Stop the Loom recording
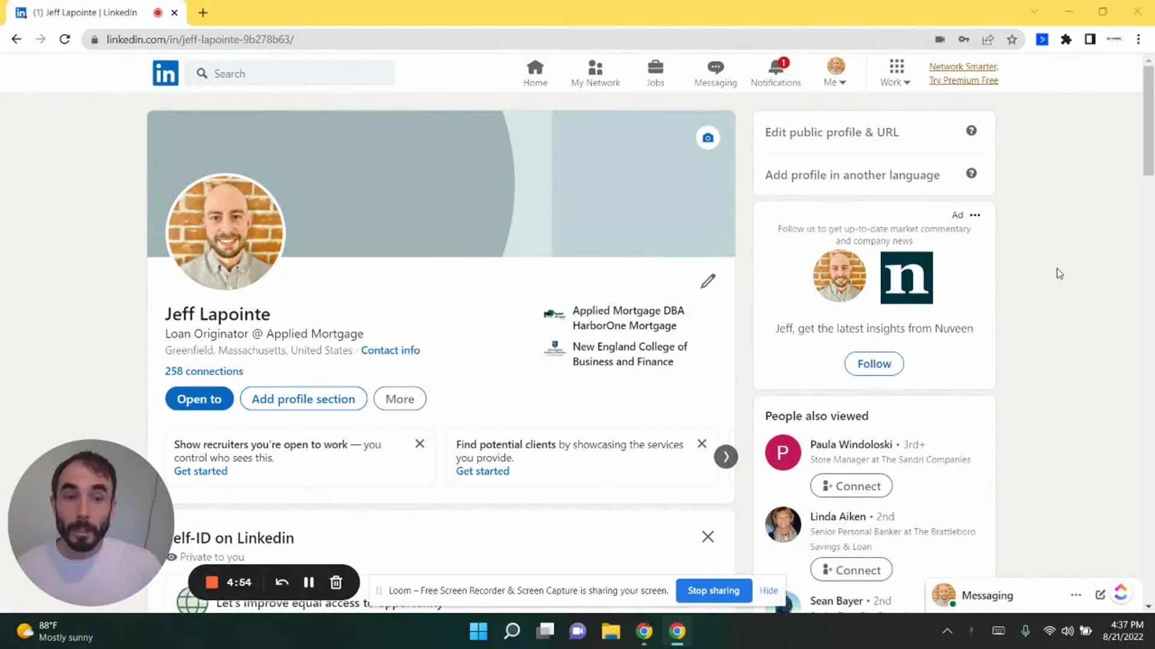This screenshot has width=1155, height=649. 212,582
